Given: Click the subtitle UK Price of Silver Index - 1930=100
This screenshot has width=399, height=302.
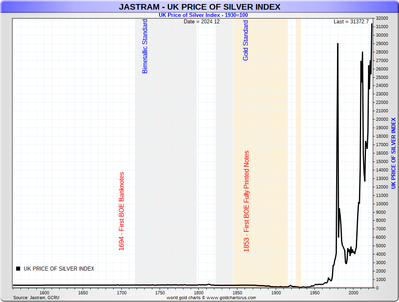Looking at the screenshot, I should (x=203, y=15).
